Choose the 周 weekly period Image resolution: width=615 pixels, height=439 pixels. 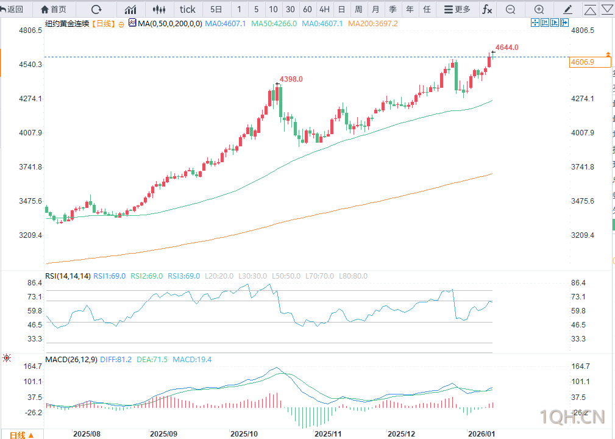pyautogui.click(x=358, y=9)
